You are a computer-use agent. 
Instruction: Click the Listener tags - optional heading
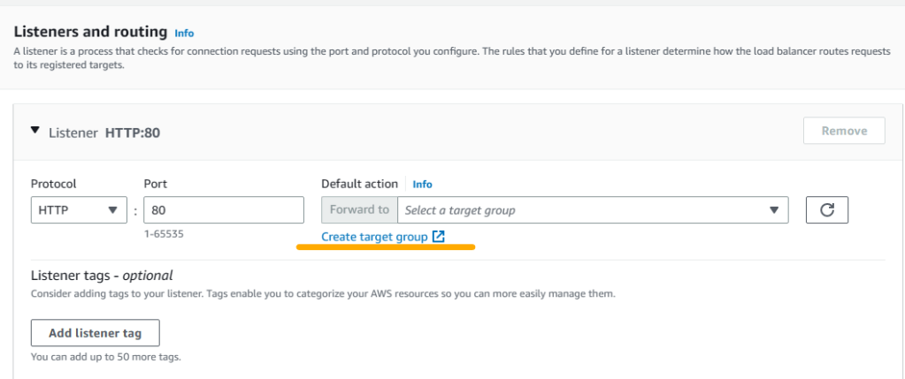pos(102,276)
